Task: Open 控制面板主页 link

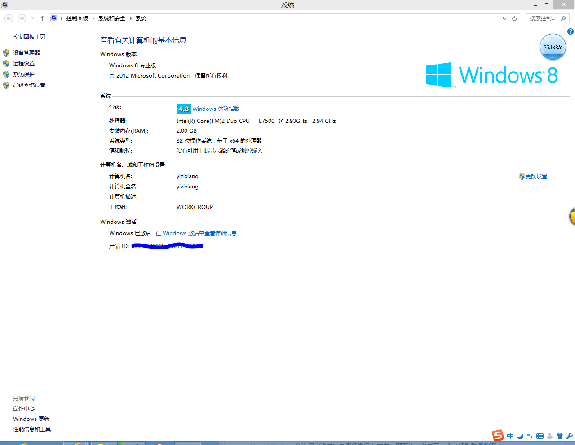Action: [29, 37]
